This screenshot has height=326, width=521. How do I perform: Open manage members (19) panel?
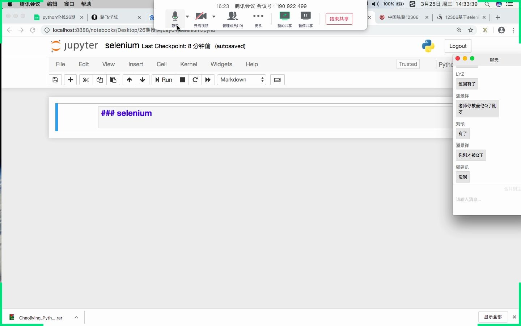[233, 19]
